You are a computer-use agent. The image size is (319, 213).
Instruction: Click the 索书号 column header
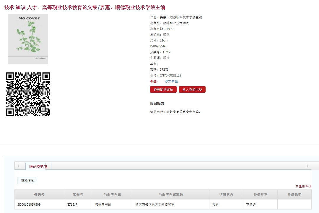pos(78,194)
